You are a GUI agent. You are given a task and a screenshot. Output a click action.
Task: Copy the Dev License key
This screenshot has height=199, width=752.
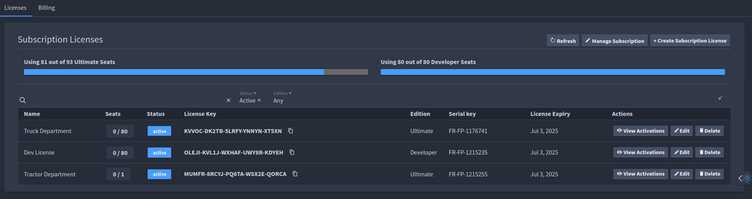tap(292, 152)
